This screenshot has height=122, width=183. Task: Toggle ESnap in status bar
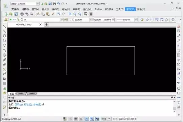(x=92, y=119)
